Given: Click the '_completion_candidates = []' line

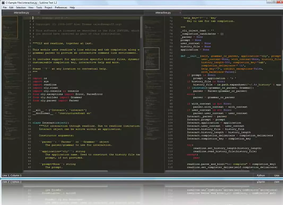Looking at the screenshot, I should 202,34.
